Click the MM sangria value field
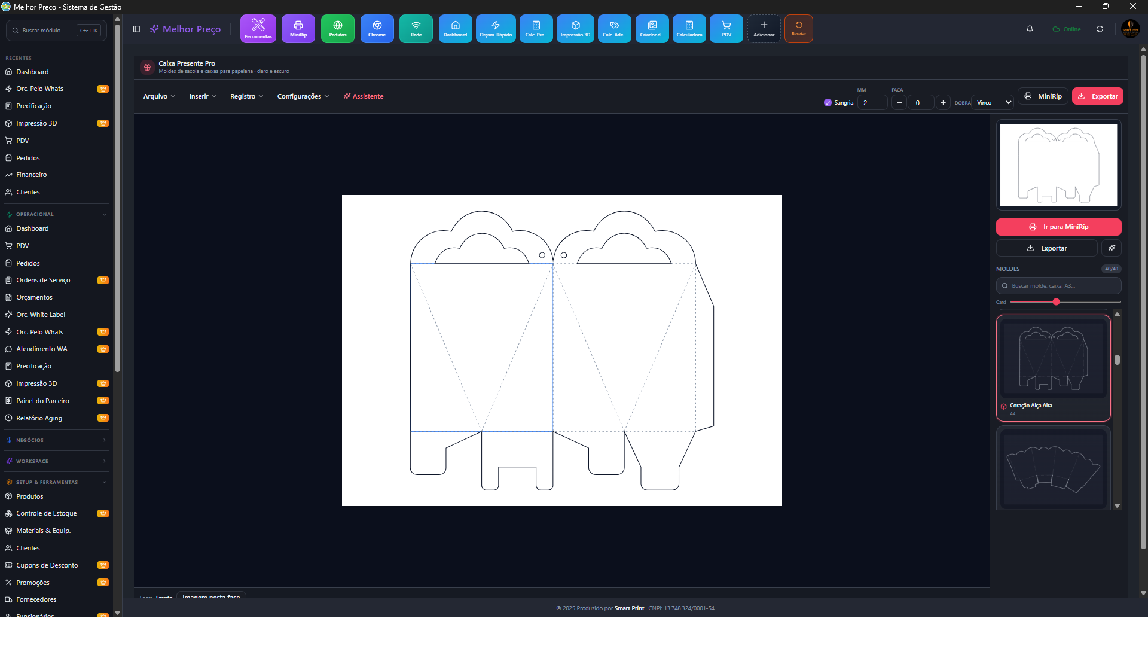 pyautogui.click(x=872, y=103)
